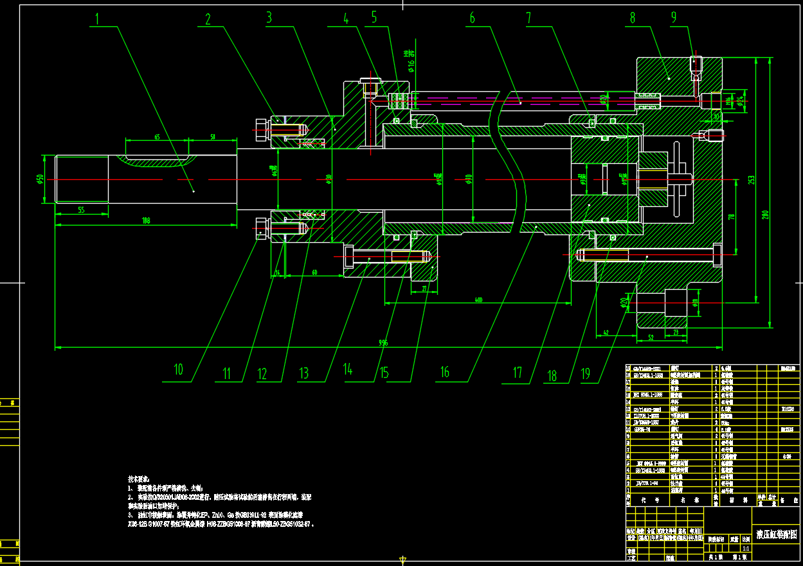Screen dimensions: 803x566
Task: Click part callout number 1
Action: point(97,19)
